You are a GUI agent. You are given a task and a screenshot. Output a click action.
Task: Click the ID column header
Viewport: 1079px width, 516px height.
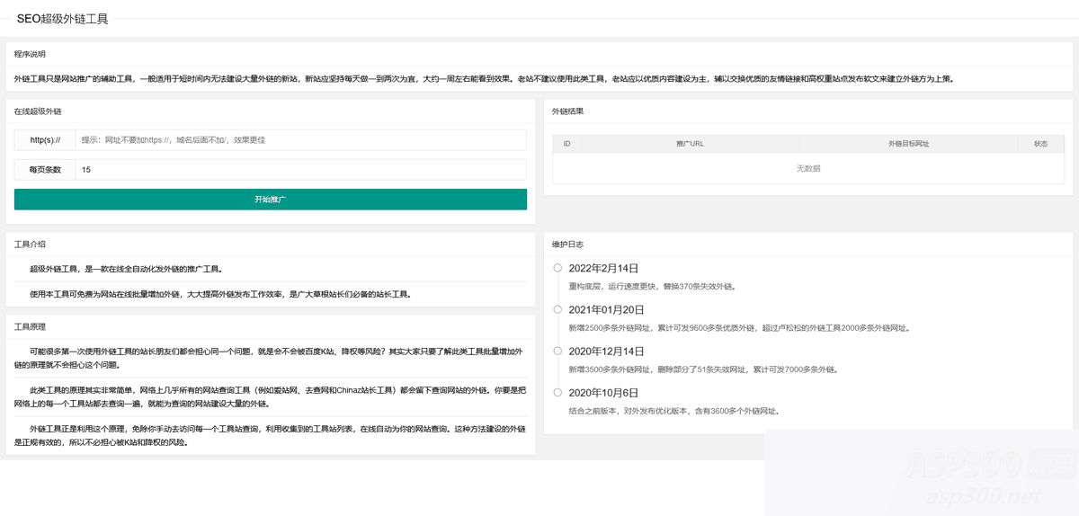[566, 144]
